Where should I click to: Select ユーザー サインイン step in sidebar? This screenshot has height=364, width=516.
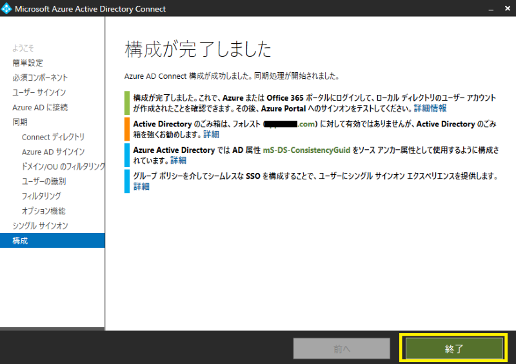pos(39,92)
